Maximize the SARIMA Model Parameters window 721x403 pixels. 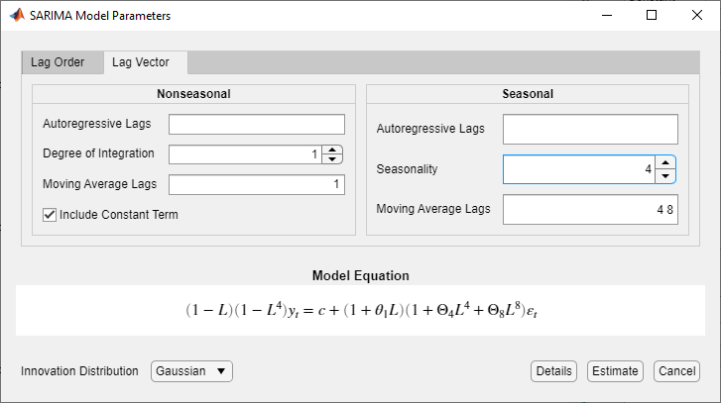coord(652,16)
